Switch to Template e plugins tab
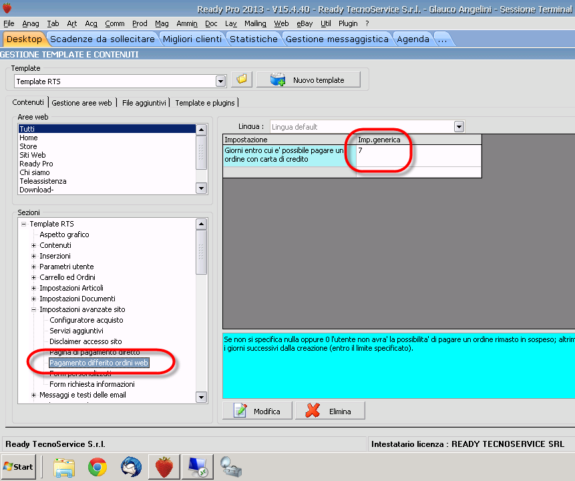The image size is (575, 481). point(205,103)
